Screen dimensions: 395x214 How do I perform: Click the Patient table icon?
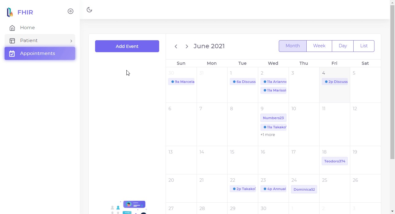(x=12, y=41)
